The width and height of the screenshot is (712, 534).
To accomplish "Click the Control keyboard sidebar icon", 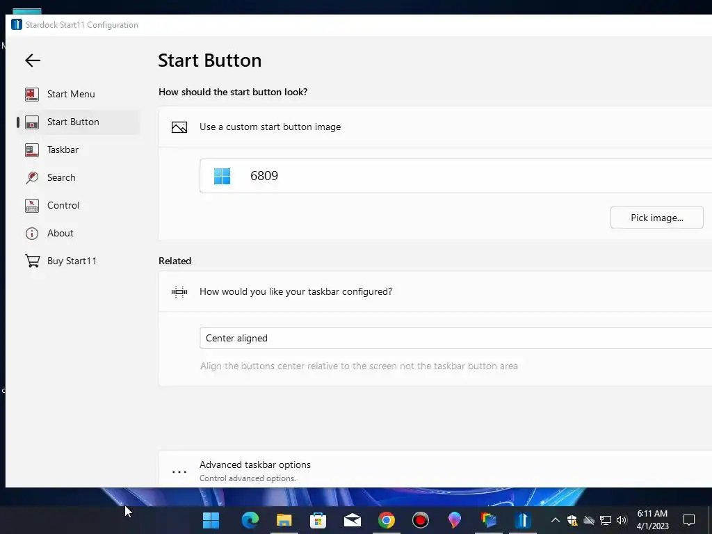I will pos(32,206).
